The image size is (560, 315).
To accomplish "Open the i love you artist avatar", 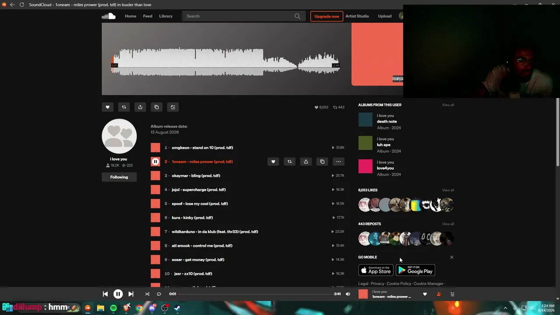I will (x=119, y=136).
